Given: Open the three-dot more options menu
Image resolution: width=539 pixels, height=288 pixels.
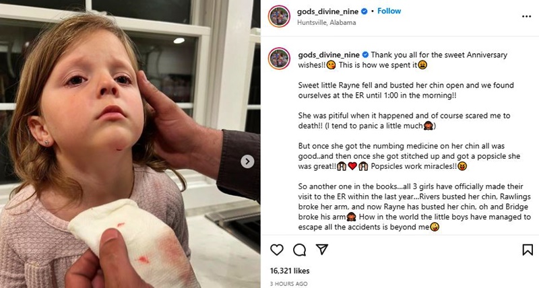Looking at the screenshot, I should tap(526, 16).
